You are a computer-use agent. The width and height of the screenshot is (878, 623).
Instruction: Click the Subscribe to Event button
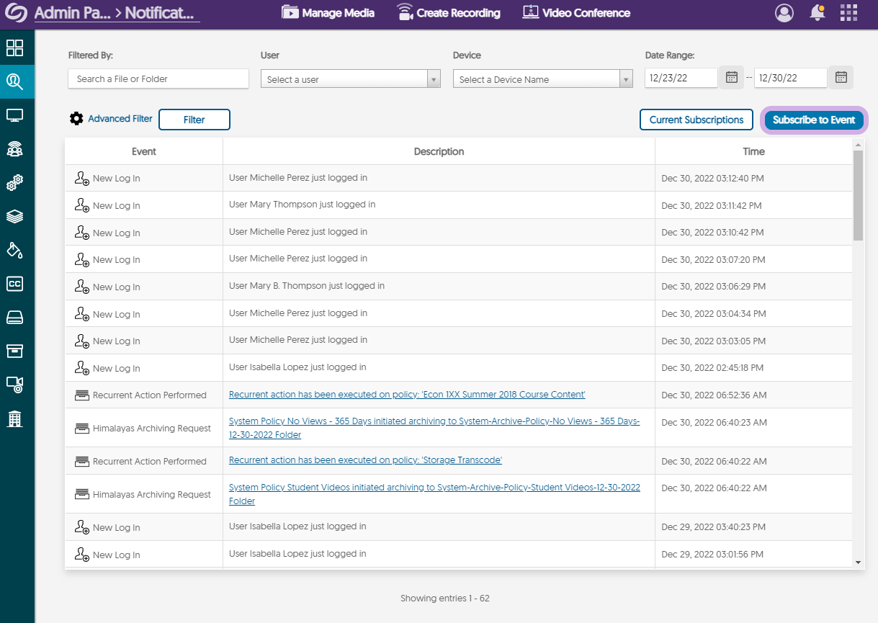point(814,120)
